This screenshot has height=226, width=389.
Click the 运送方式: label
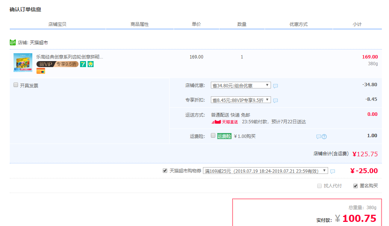195,115
